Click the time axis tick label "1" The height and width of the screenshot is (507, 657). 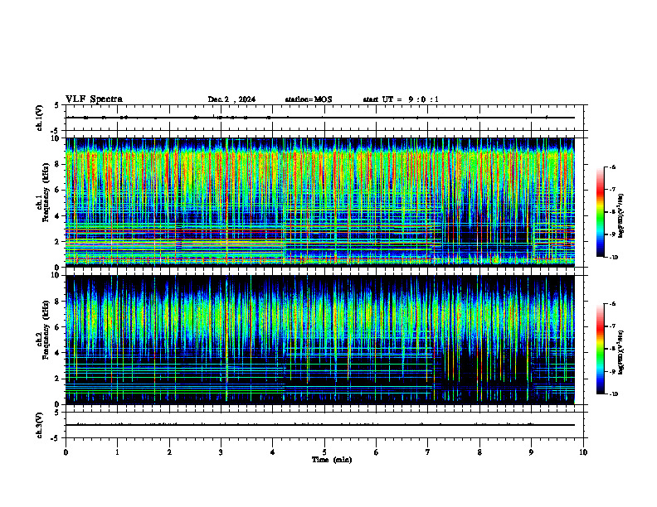click(x=117, y=452)
